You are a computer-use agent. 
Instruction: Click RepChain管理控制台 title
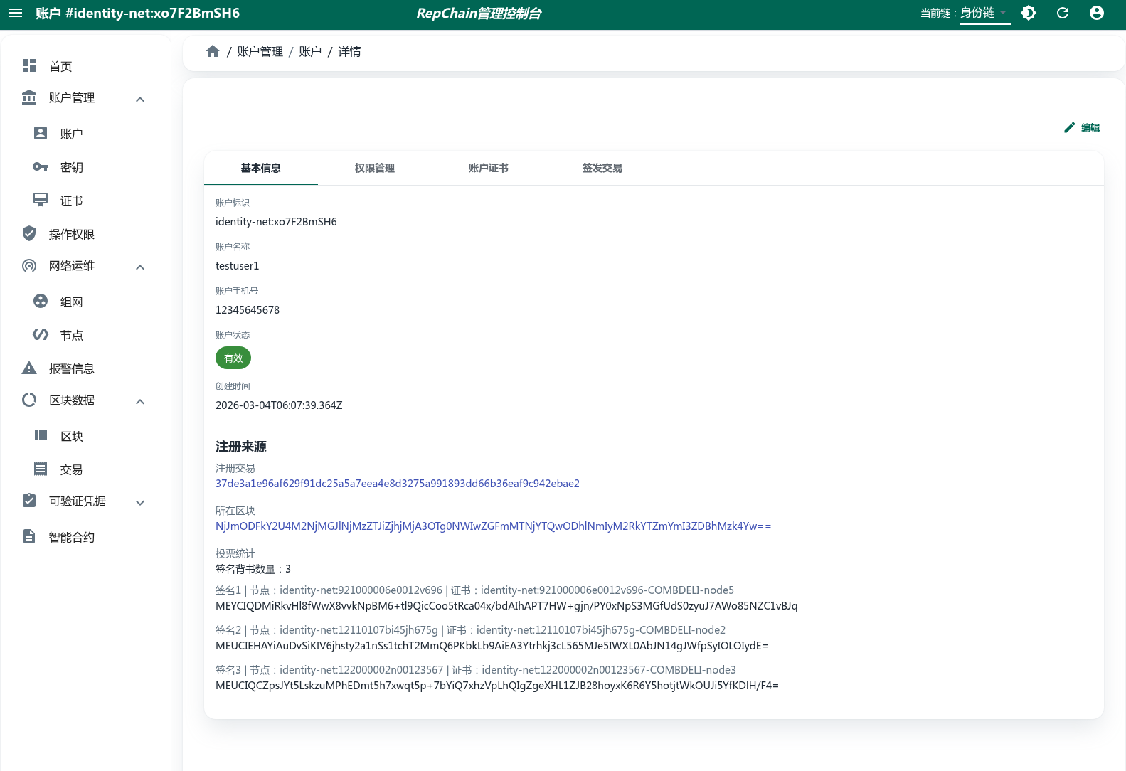[479, 14]
